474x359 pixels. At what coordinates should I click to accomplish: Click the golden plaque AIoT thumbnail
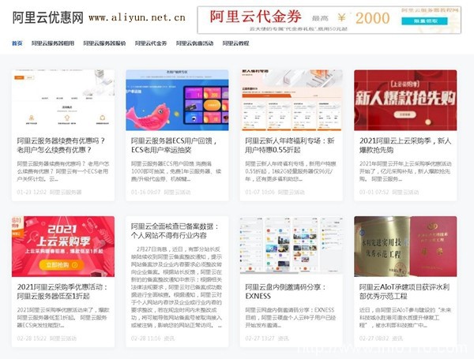tap(405, 247)
